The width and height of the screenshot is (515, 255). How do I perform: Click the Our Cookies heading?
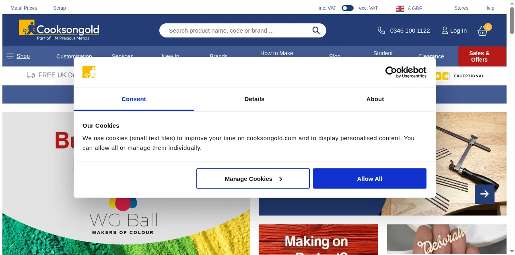[x=101, y=125]
